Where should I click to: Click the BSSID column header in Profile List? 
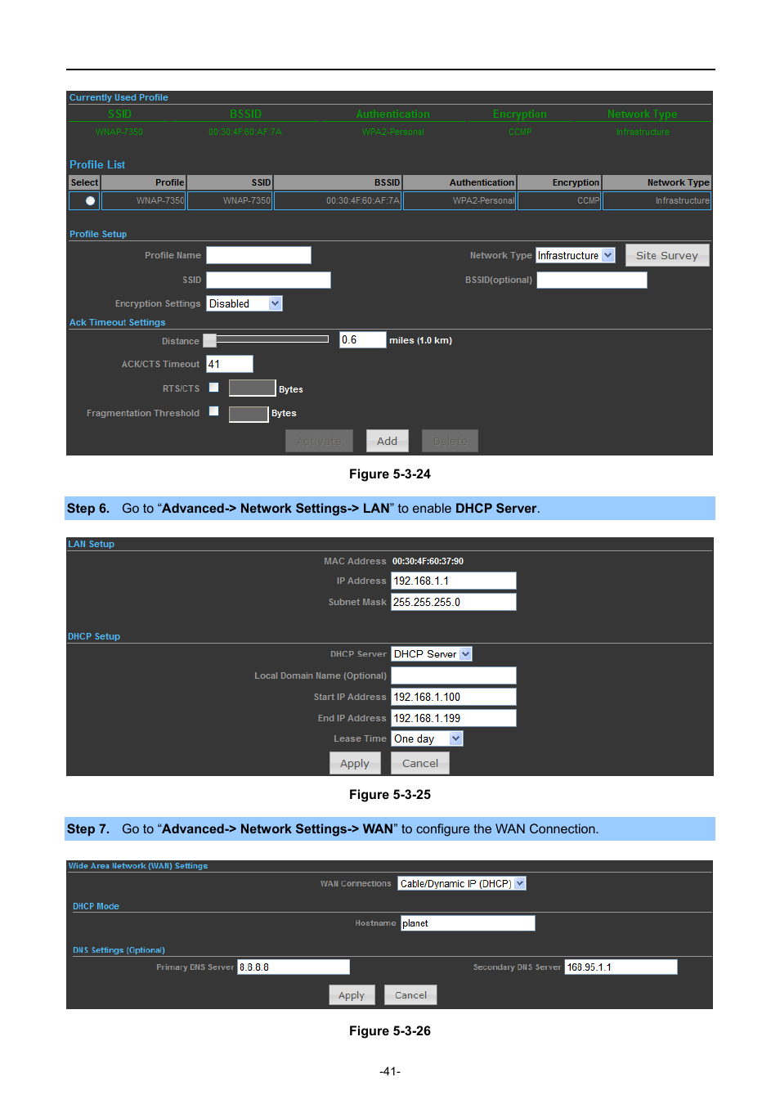tap(338, 182)
